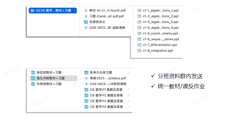The height and width of the screenshot is (118, 228).
Task: Click the 强化冲刺教材+习题 folder icon
Action: [33, 78]
